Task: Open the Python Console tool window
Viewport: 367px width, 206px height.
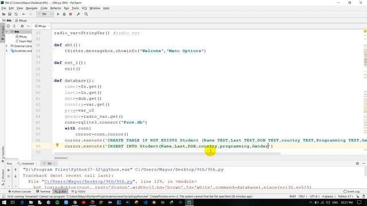Action: tap(19, 192)
